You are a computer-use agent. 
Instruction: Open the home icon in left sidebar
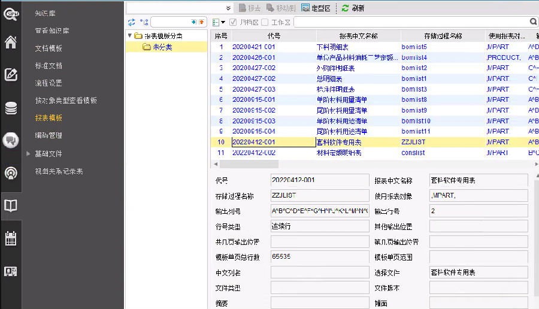point(11,43)
